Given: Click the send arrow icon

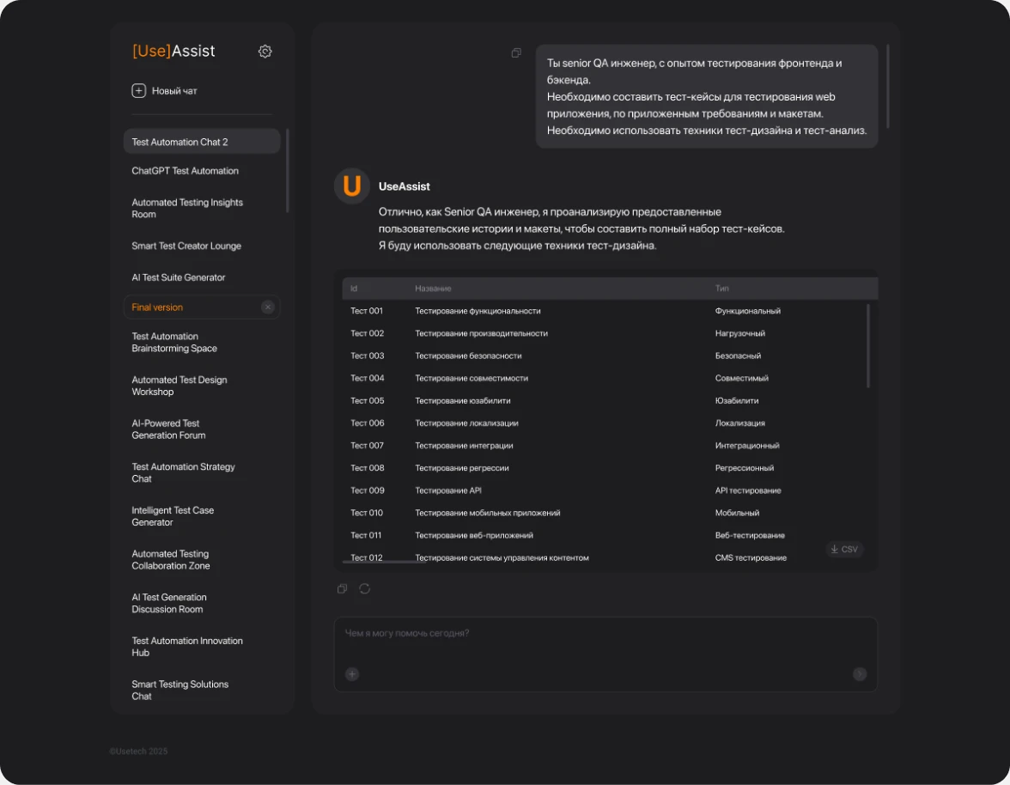Looking at the screenshot, I should coord(859,674).
